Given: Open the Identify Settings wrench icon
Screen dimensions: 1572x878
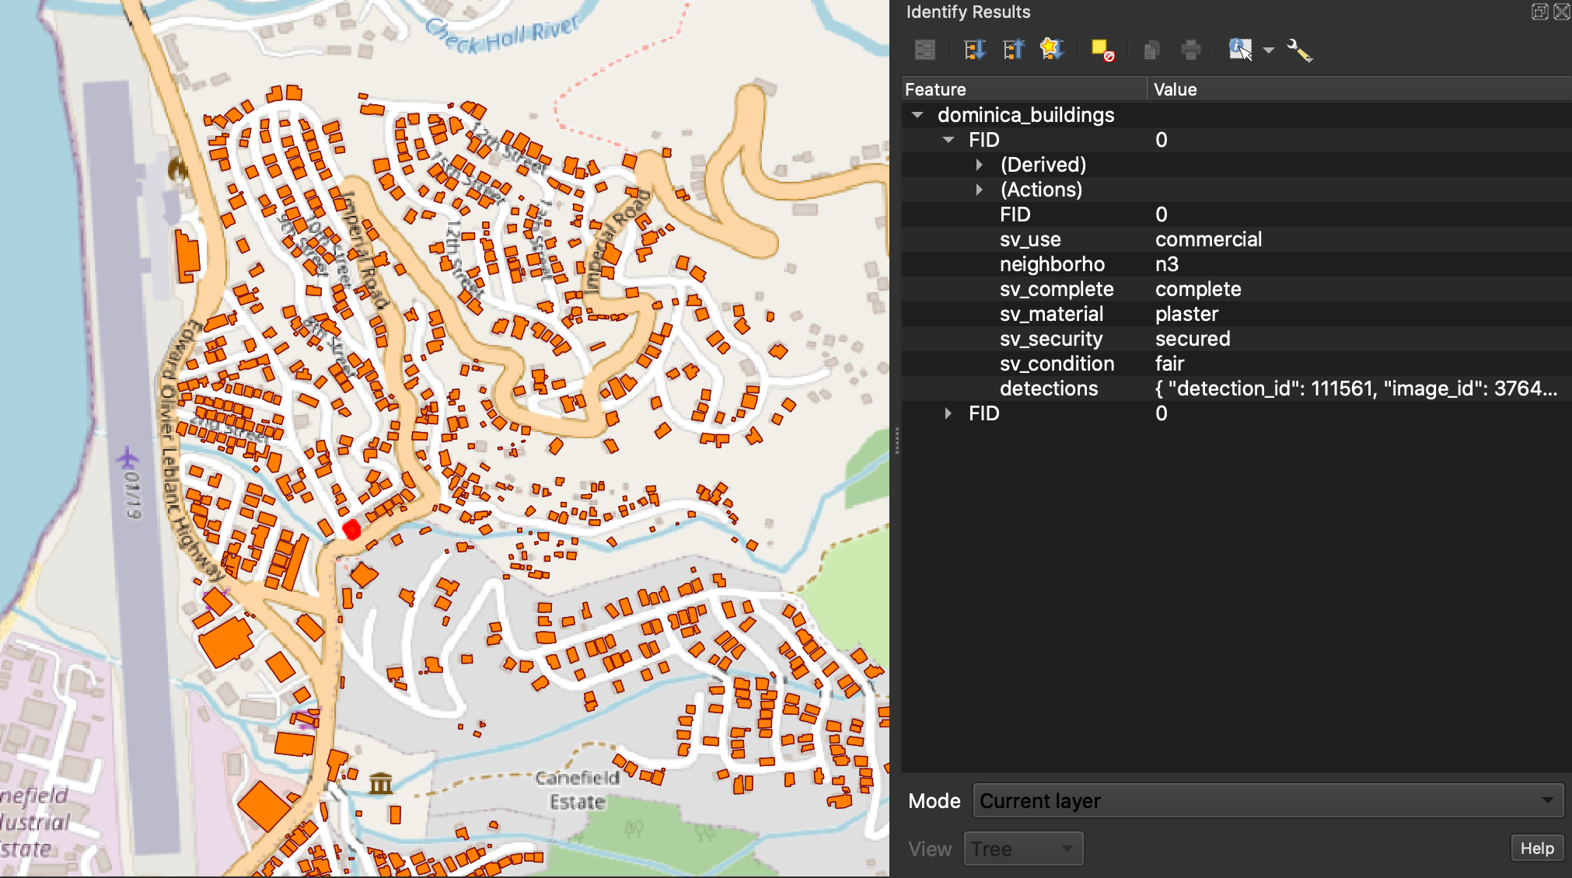Looking at the screenshot, I should tap(1299, 51).
